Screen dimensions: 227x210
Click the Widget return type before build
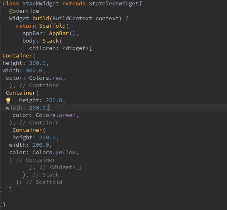pos(19,19)
